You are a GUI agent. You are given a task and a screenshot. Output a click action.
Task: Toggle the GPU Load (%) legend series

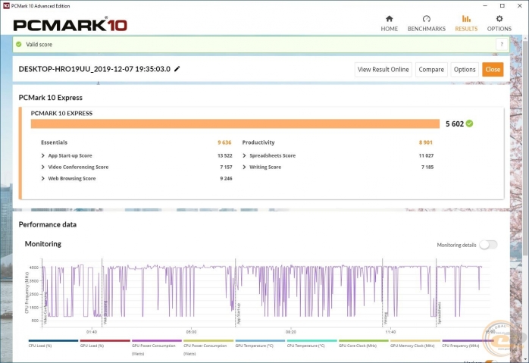105,343
